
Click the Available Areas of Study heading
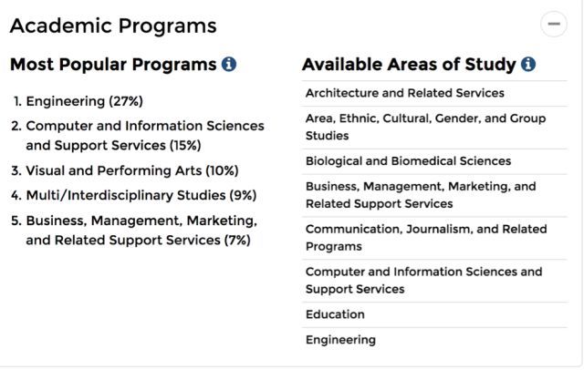409,65
